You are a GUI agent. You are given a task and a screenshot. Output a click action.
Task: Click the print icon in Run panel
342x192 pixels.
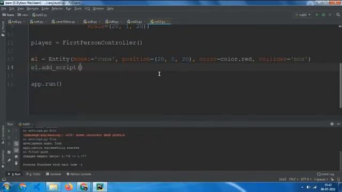(x=16, y=156)
